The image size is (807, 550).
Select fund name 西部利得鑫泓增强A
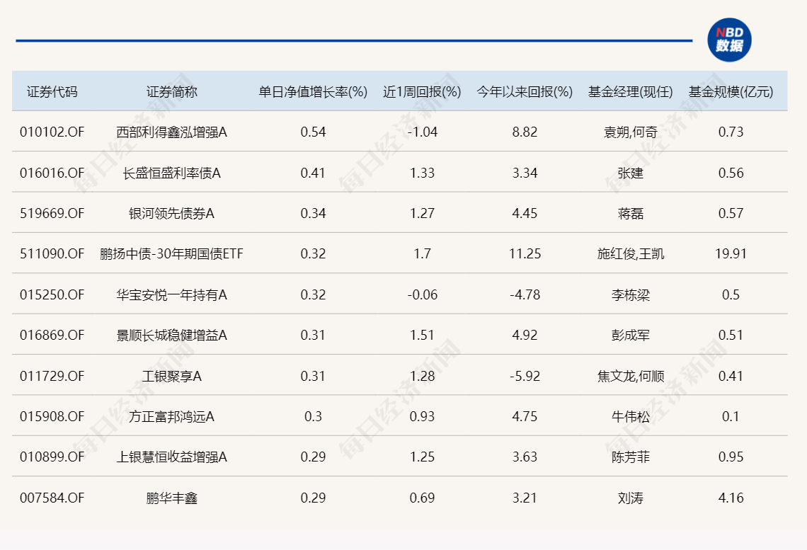(x=171, y=132)
